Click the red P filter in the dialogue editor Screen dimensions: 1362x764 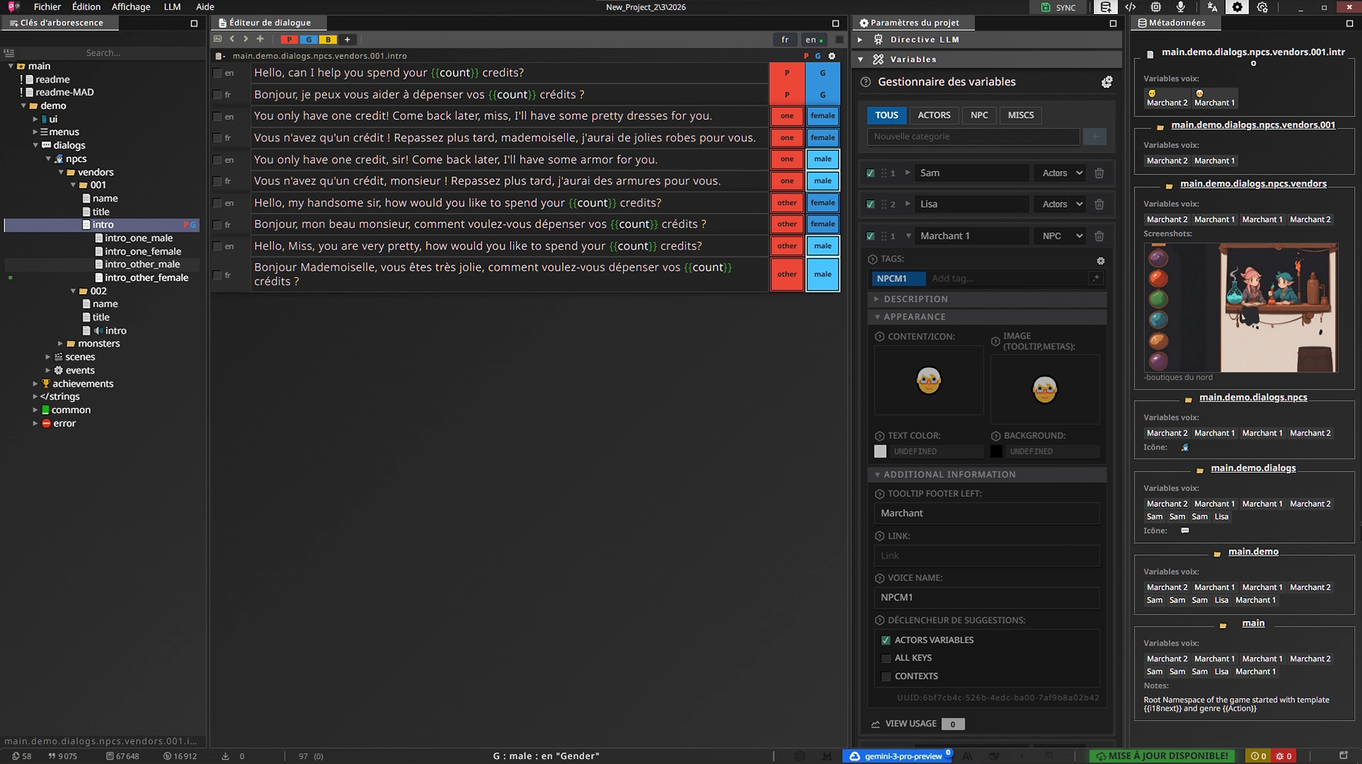click(x=288, y=40)
